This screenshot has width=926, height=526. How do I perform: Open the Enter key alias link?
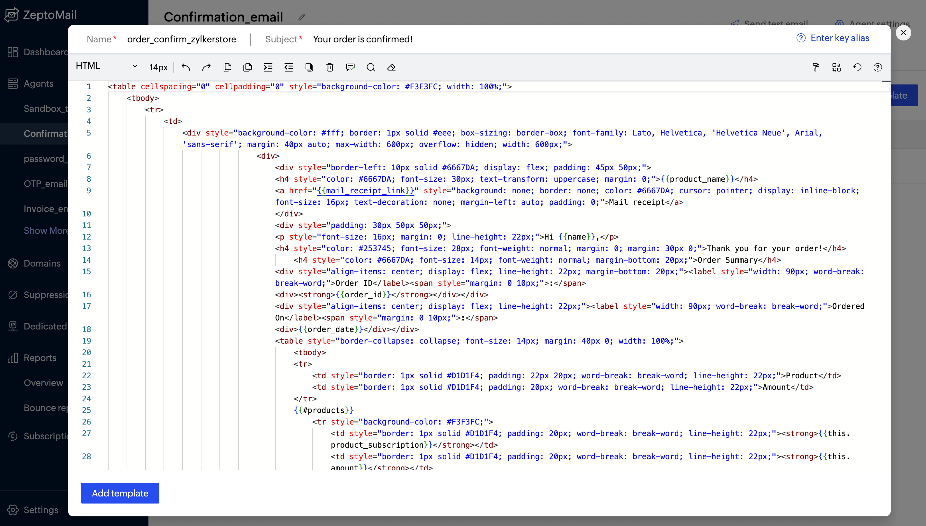click(840, 38)
